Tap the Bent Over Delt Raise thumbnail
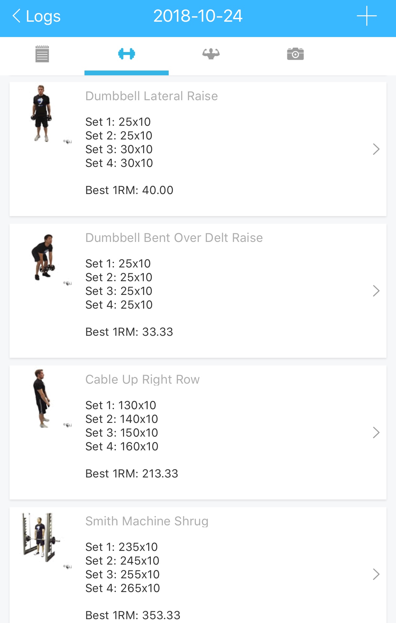Viewport: 396px width, 623px height. (x=43, y=257)
